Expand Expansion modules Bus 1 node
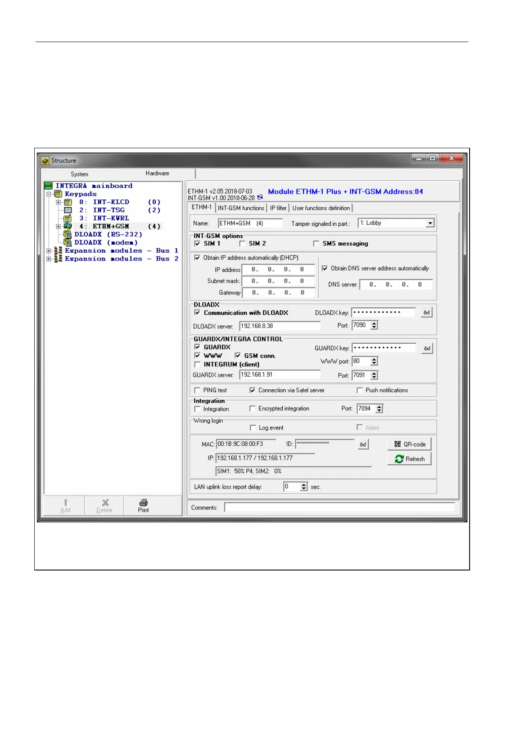The height and width of the screenshot is (730, 516). 49,251
